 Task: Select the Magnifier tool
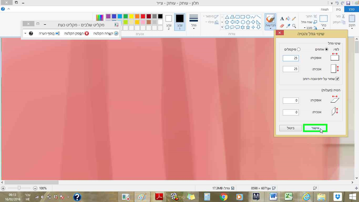click(x=294, y=26)
